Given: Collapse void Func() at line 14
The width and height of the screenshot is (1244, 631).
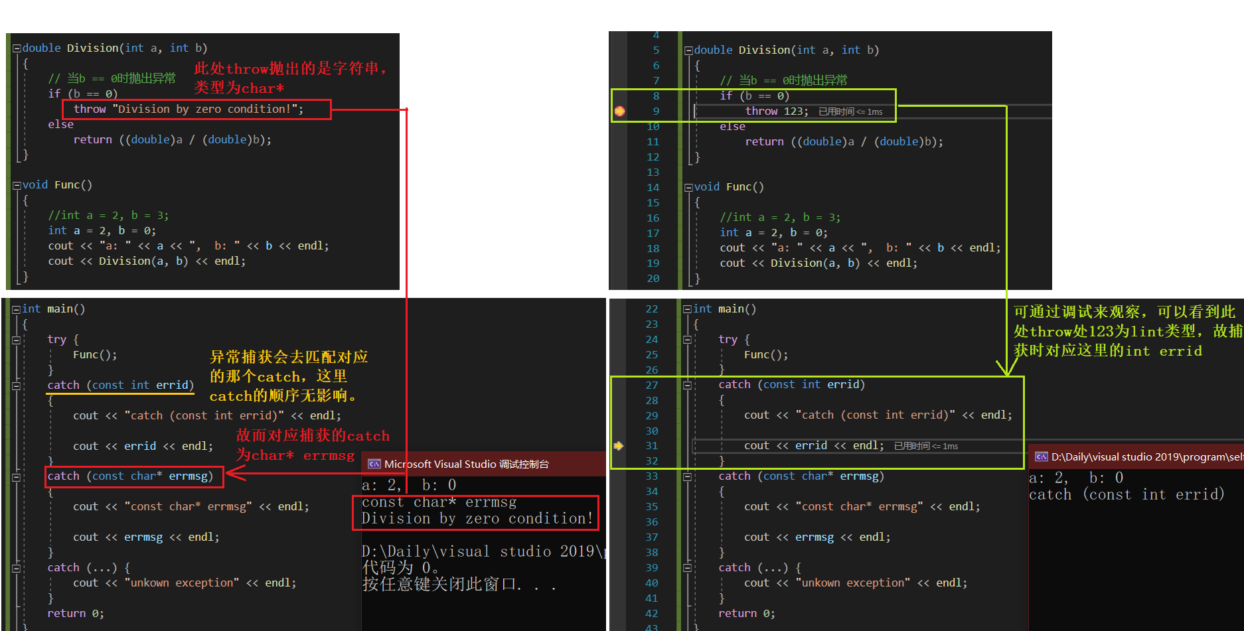Looking at the screenshot, I should (688, 188).
